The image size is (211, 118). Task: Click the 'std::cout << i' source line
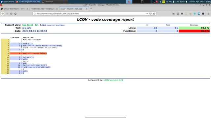(37, 67)
